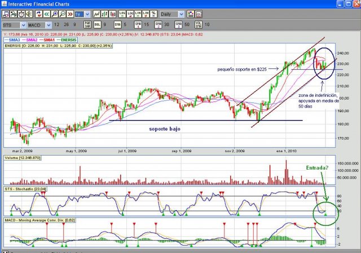361x253 pixels.
Task: Click the application icon in the title bar
Action: tap(4, 4)
